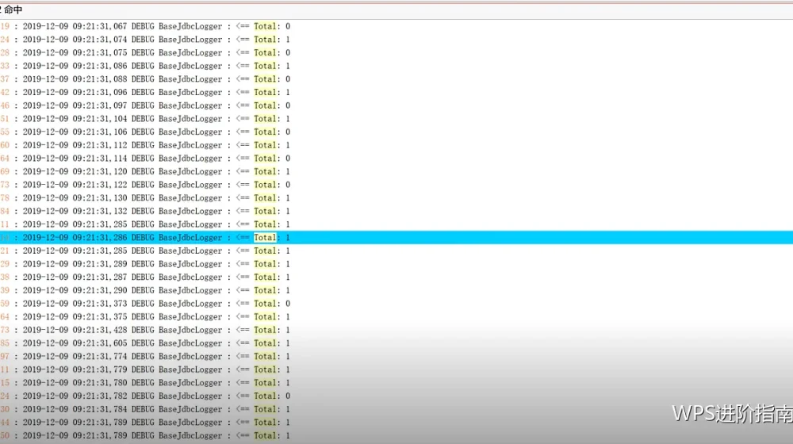Click line number 97 in the results
793x444 pixels.
pos(5,356)
